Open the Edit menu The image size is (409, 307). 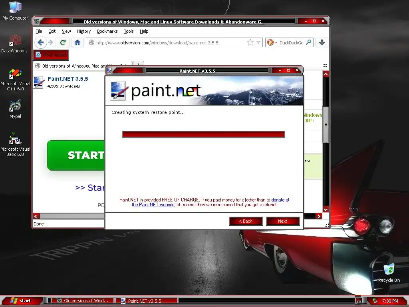coord(52,31)
